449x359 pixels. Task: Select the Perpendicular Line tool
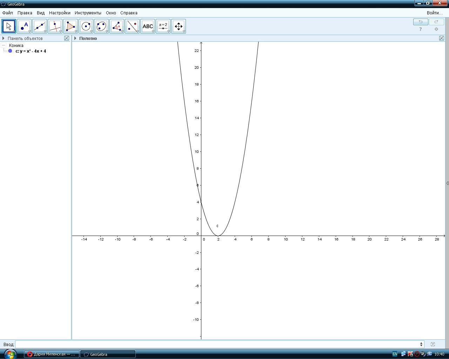[55, 26]
